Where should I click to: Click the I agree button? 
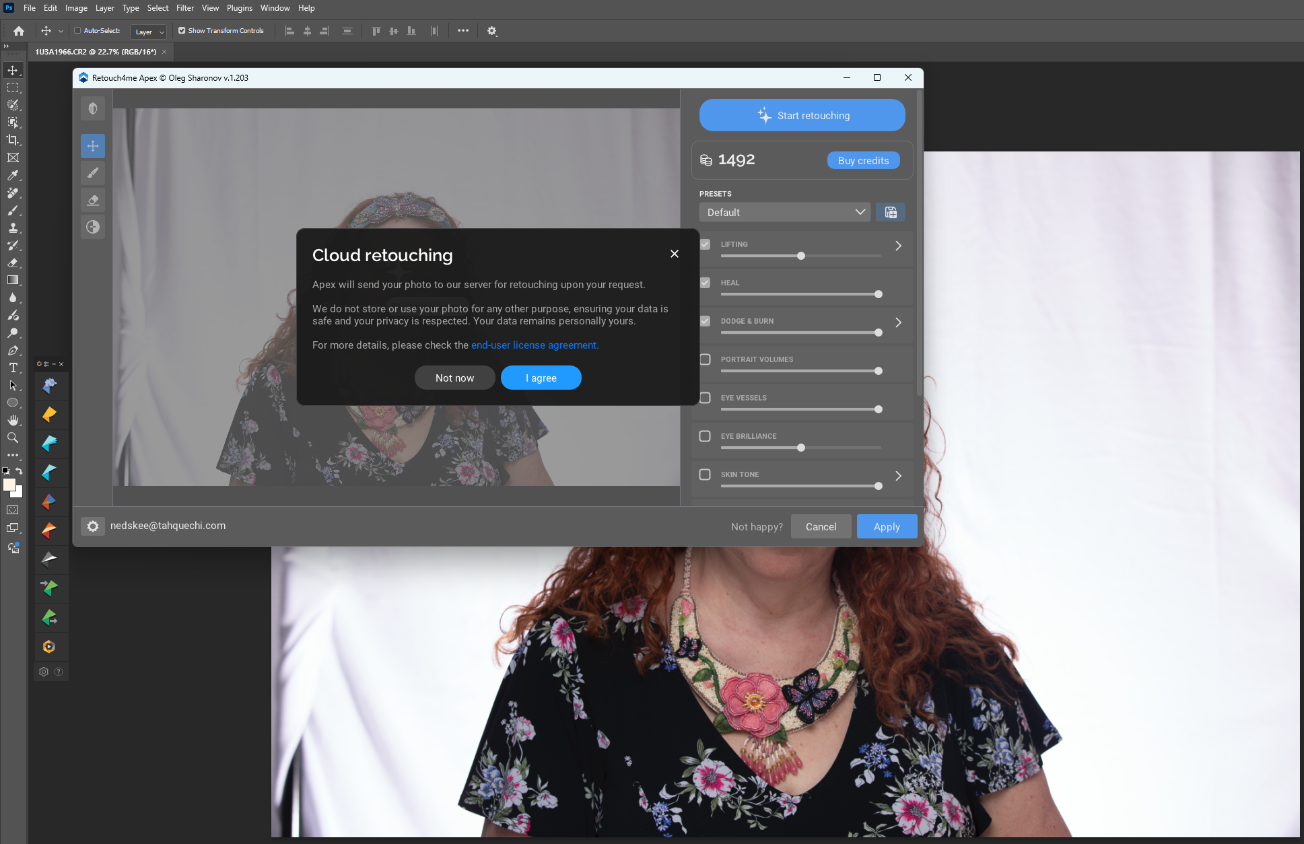(541, 378)
